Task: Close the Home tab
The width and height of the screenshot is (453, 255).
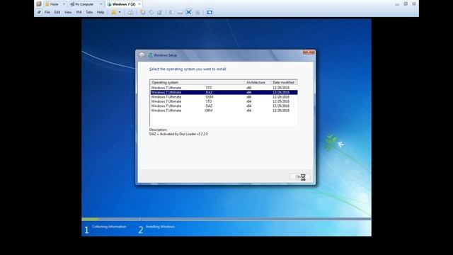Action: pos(64,4)
